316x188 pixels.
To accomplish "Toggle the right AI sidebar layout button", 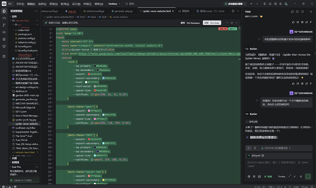I will pyautogui.click(x=275, y=4).
